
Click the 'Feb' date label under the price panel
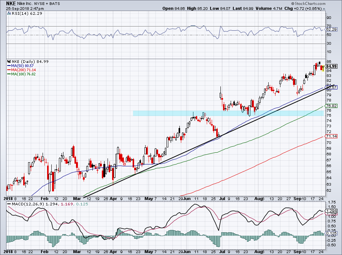coord(44,199)
